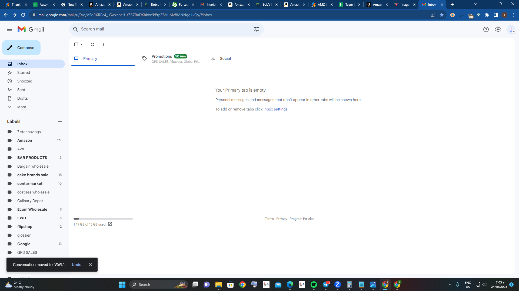519x291 pixels.
Task: Open the BAR PRODUCTS label
Action: (32, 158)
